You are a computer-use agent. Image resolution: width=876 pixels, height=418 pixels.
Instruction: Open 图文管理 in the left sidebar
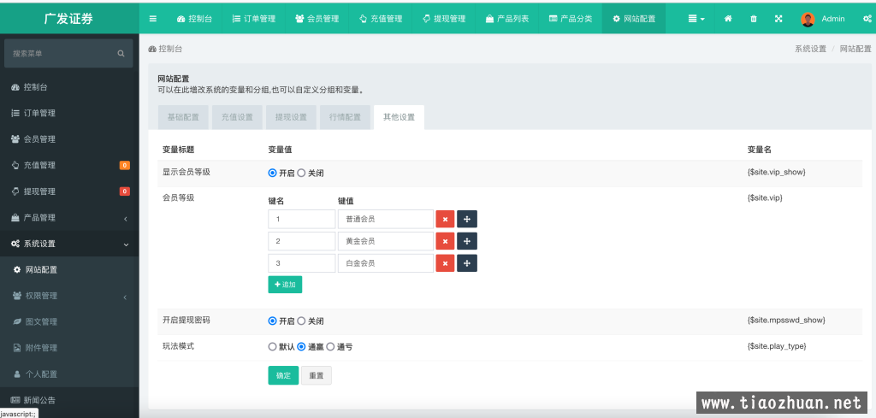pyautogui.click(x=69, y=321)
